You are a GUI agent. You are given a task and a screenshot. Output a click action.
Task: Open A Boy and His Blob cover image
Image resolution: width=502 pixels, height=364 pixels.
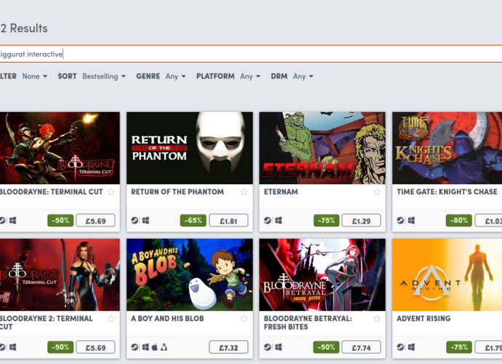tap(190, 274)
